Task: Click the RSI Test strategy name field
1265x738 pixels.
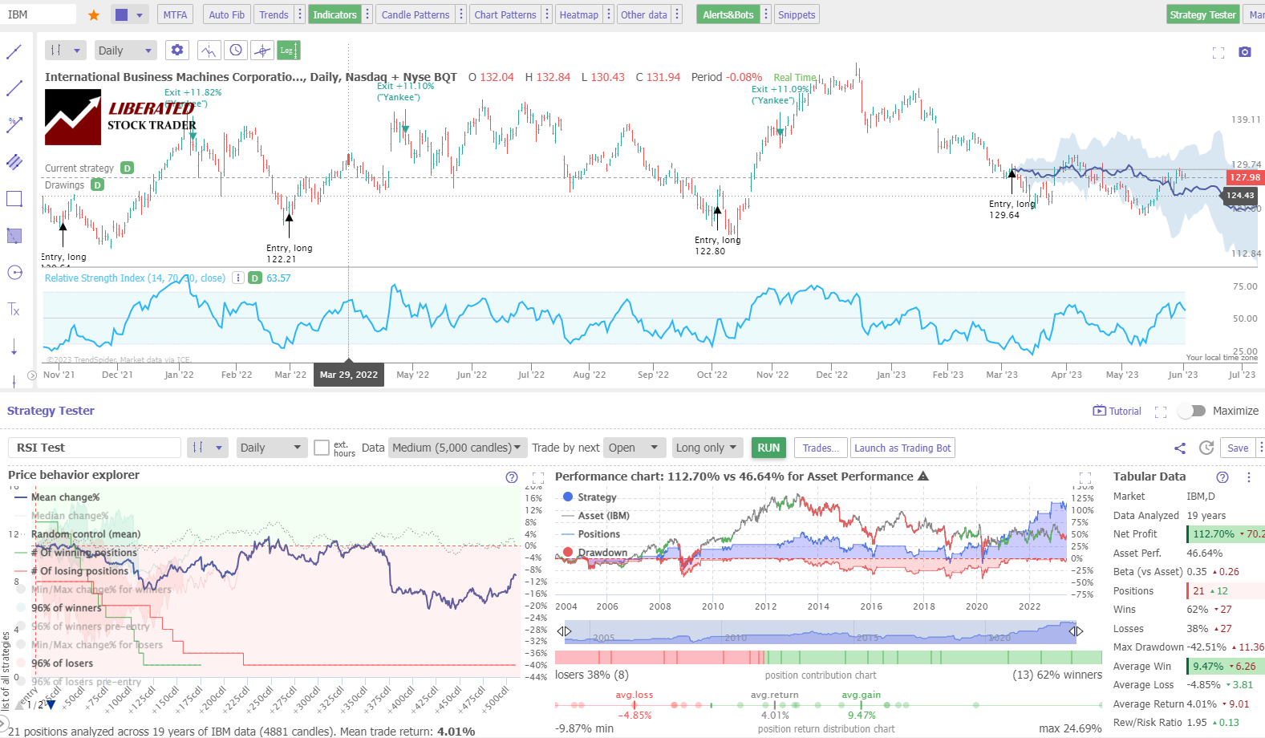Action: 95,448
